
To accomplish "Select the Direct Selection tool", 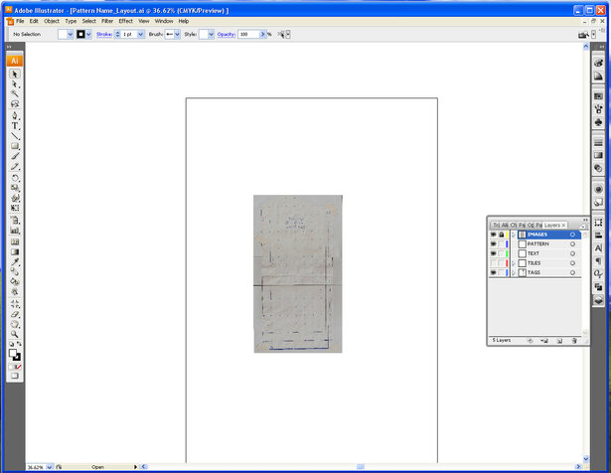I will [15, 84].
